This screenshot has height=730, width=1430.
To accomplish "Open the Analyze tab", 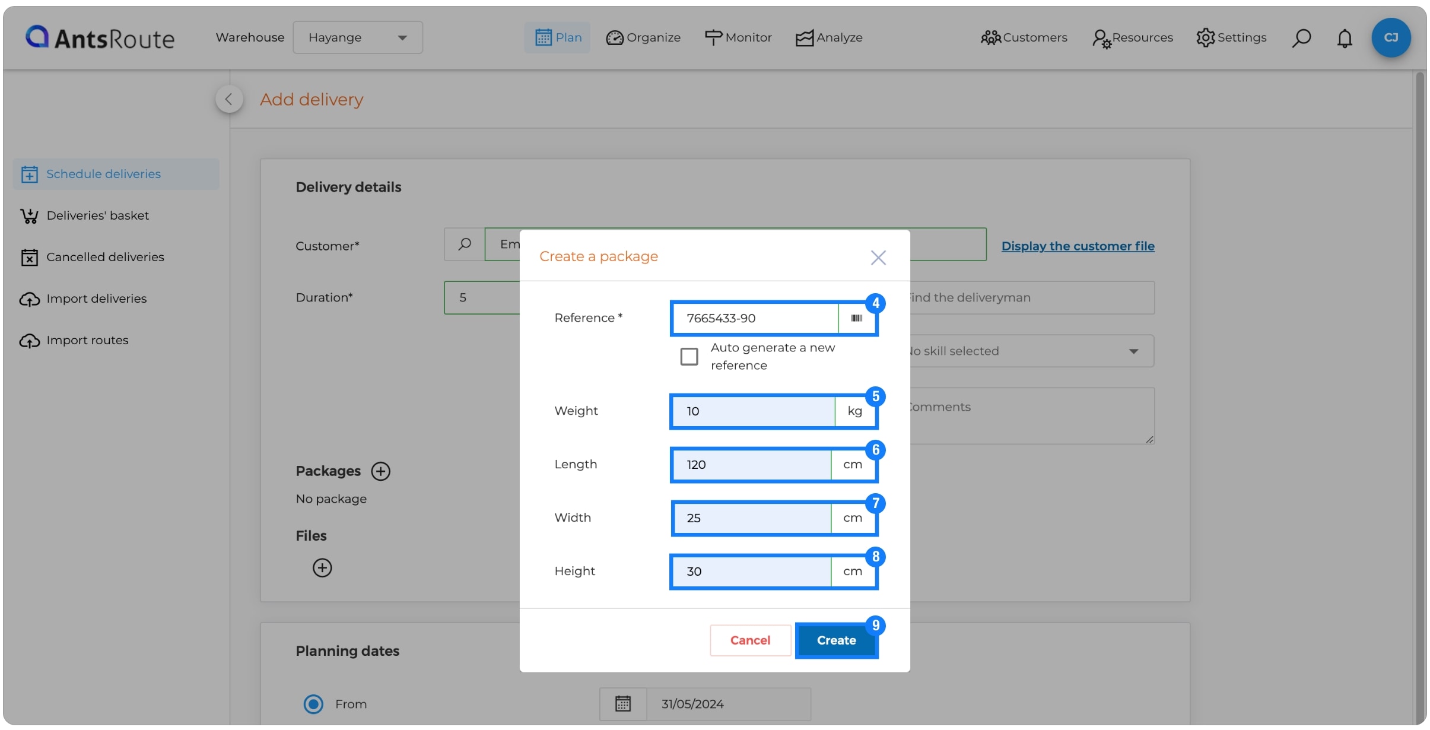I will 829,37.
